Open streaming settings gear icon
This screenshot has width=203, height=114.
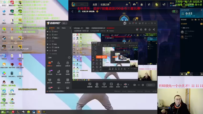pos(143,85)
